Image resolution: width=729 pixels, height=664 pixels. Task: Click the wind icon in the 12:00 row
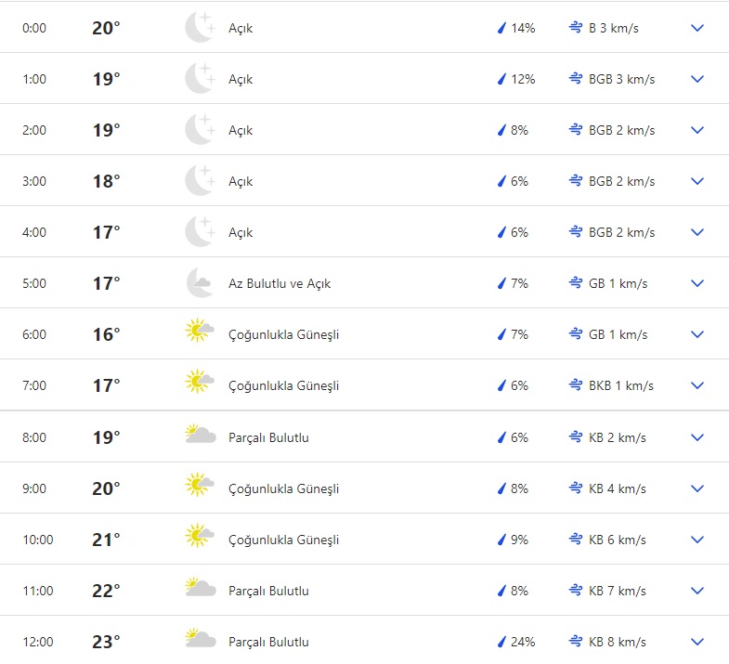(576, 642)
